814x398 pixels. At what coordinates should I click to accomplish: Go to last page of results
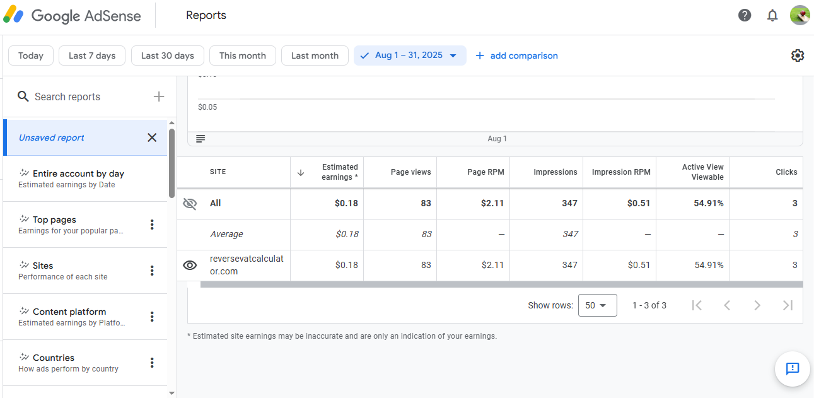click(x=788, y=305)
